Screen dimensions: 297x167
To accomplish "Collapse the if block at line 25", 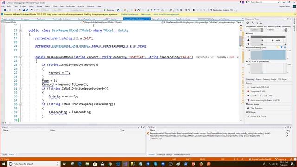I will tap(20, 65).
